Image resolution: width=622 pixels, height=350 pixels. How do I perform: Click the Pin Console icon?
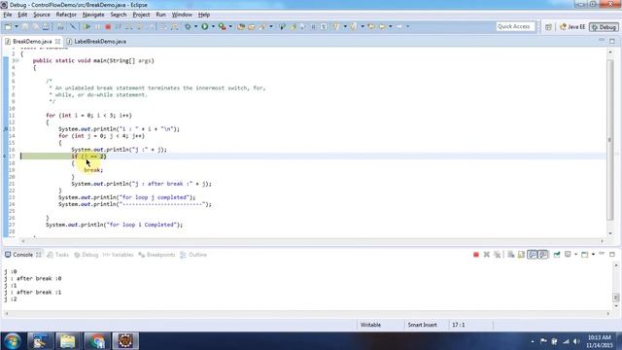pyautogui.click(x=557, y=255)
